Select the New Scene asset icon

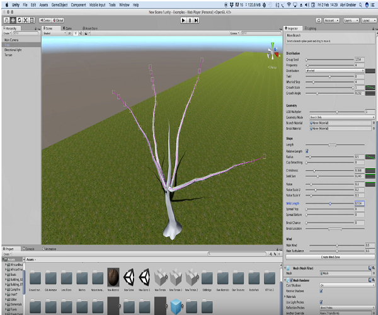click(129, 277)
